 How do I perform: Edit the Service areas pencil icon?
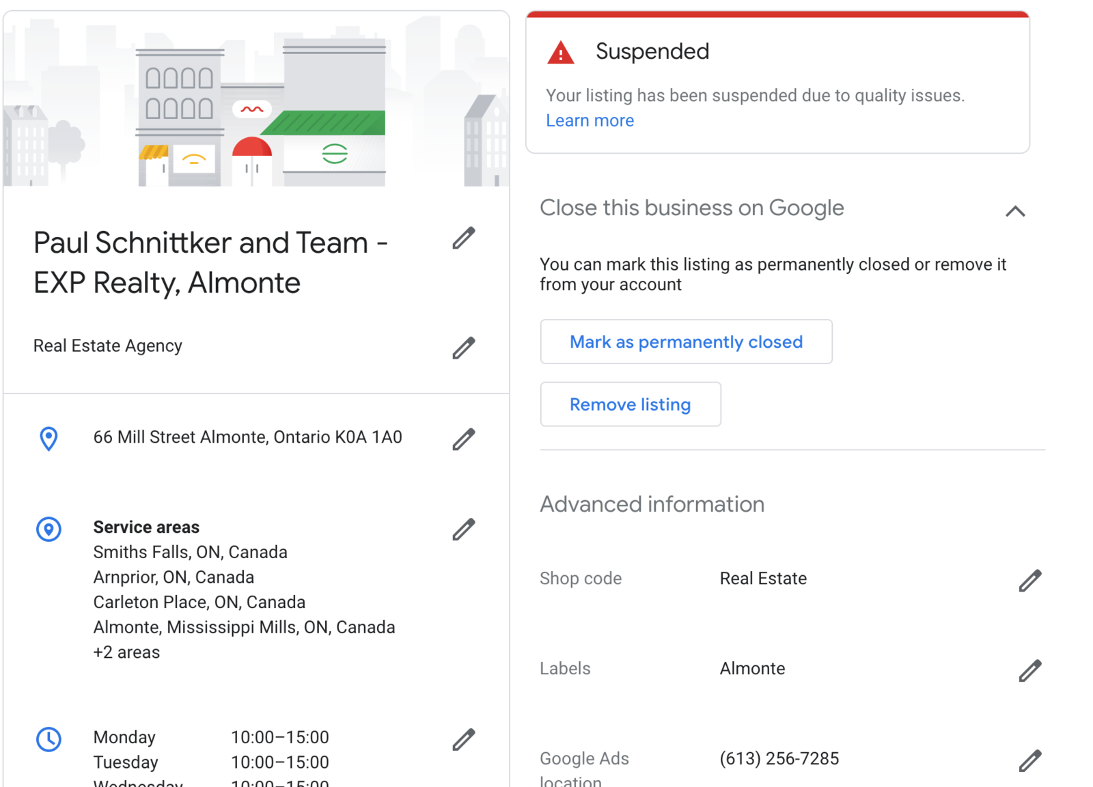coord(463,529)
